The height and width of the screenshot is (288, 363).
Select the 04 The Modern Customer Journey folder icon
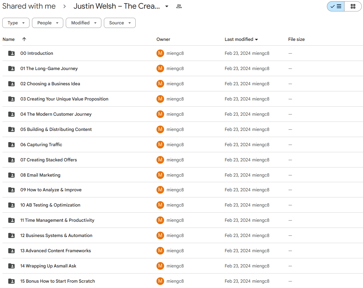(11, 114)
